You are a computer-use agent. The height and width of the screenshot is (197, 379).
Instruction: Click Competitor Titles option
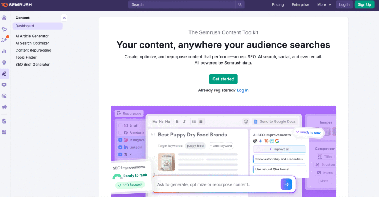[325, 156]
